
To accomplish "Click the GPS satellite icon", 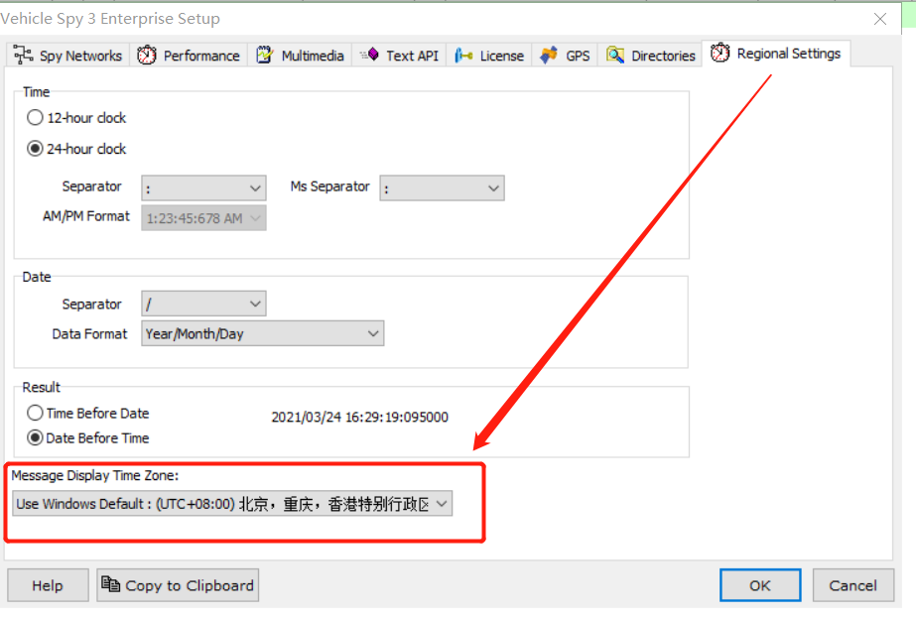I will 549,55.
